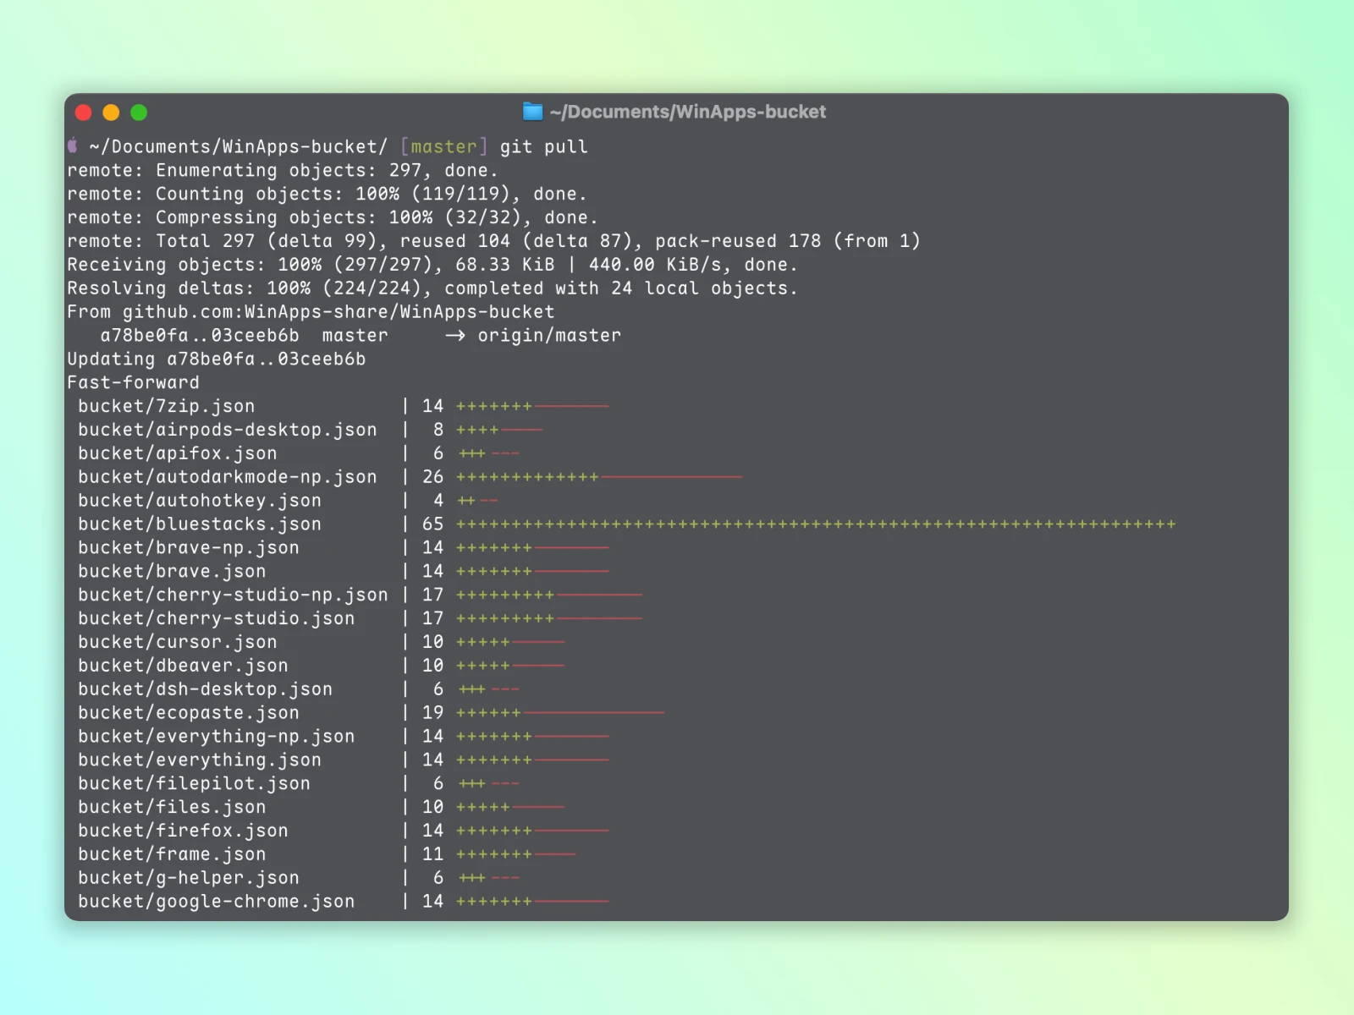Click the change count 8 for airpods-desktop.json

coord(438,430)
